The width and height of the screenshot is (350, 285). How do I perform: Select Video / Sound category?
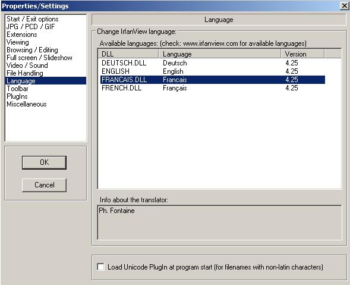click(x=27, y=65)
